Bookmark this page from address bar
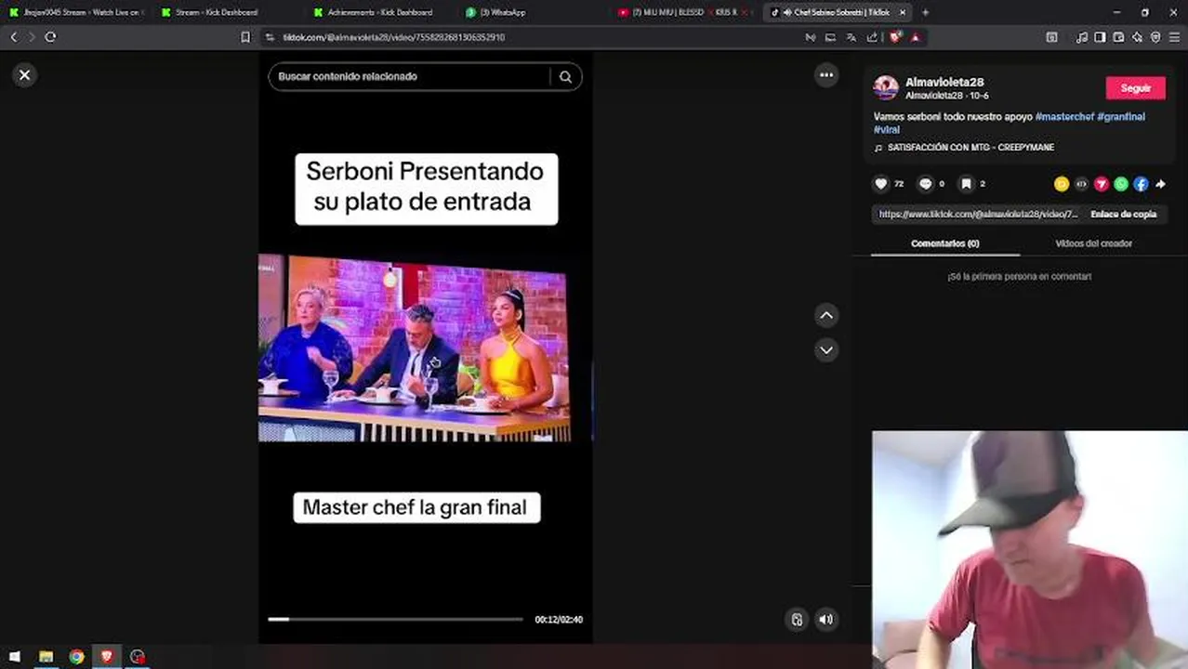The image size is (1188, 669). pyautogui.click(x=245, y=37)
